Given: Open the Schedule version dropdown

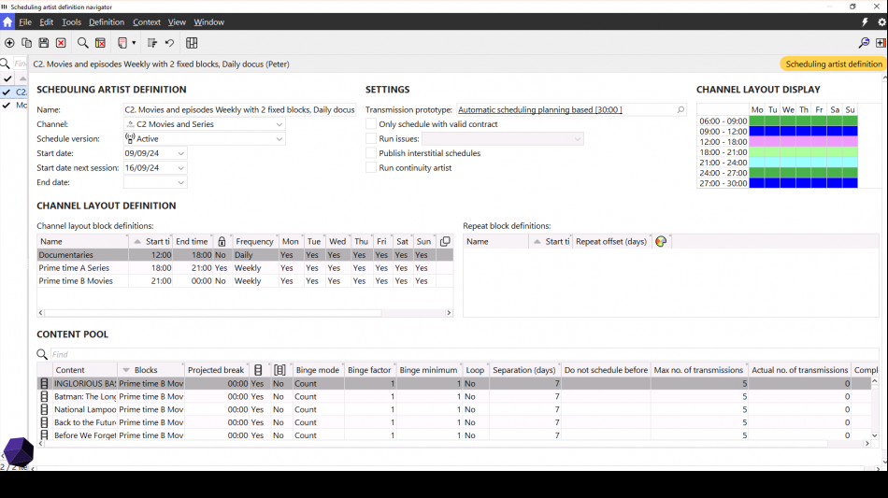Looking at the screenshot, I should click(279, 139).
